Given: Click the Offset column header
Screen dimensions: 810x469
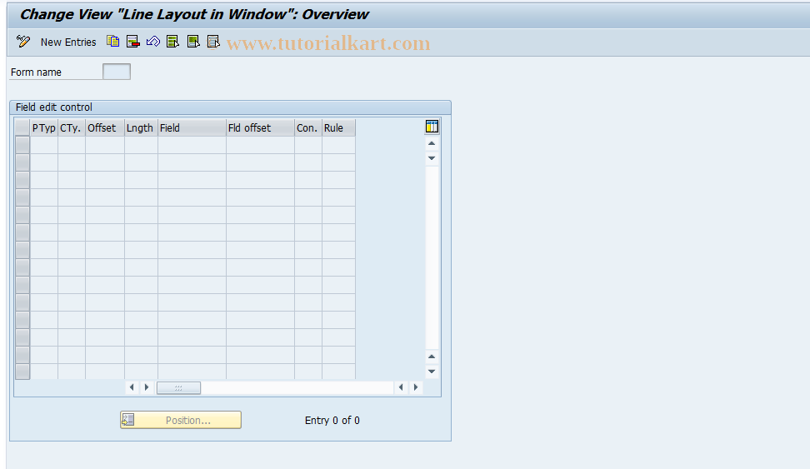Looking at the screenshot, I should (x=105, y=127).
